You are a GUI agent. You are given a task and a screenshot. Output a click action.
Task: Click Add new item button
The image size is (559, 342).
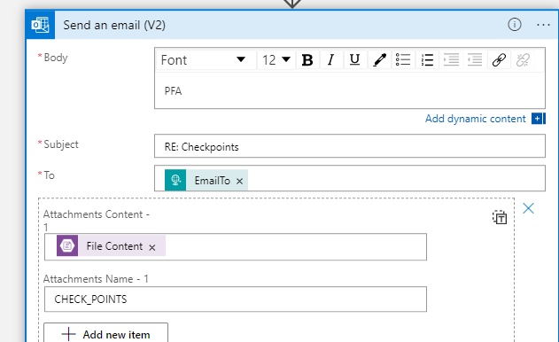[x=106, y=334]
